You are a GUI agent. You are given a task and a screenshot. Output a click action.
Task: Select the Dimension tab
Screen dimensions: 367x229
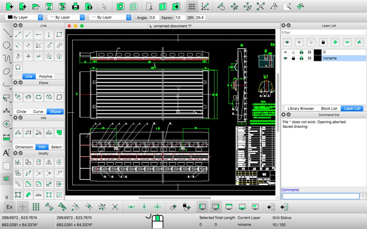[24, 147]
